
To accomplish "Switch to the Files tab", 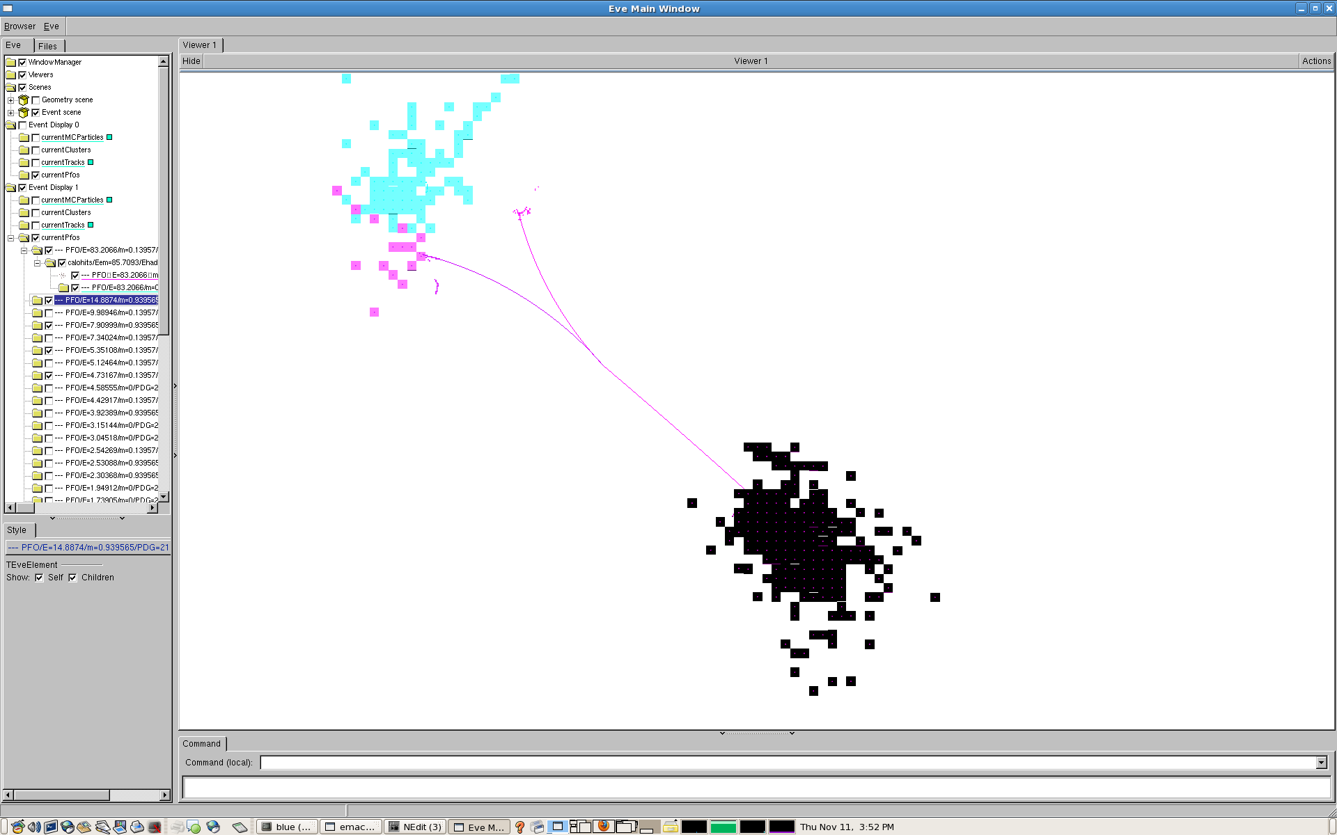I will 48,46.
